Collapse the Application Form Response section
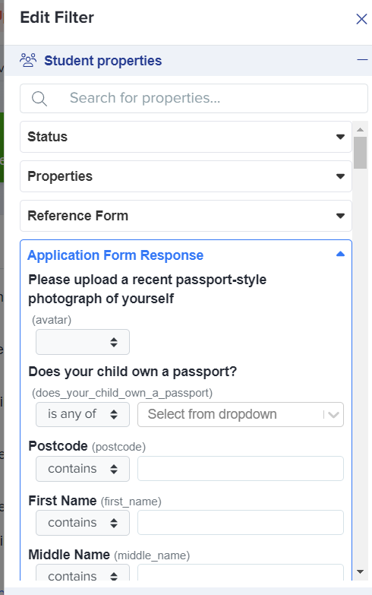The width and height of the screenshot is (372, 595). 340,255
